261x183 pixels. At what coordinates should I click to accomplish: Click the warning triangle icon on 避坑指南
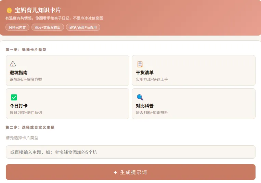(13, 64)
